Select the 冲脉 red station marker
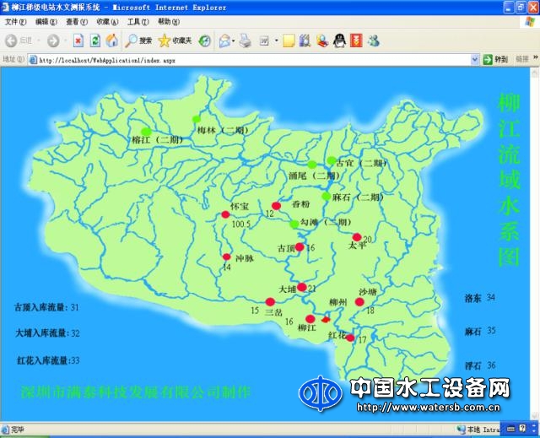 click(227, 257)
